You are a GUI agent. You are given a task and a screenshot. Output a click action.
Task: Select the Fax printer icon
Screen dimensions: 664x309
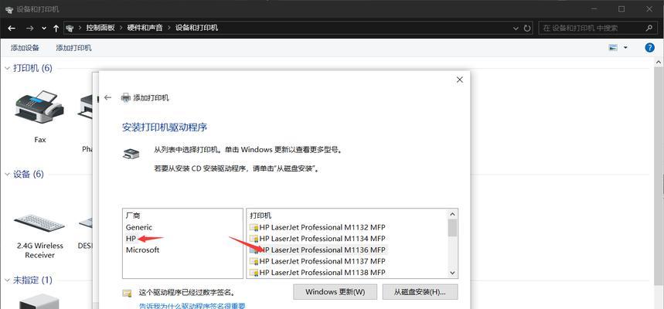[39, 107]
